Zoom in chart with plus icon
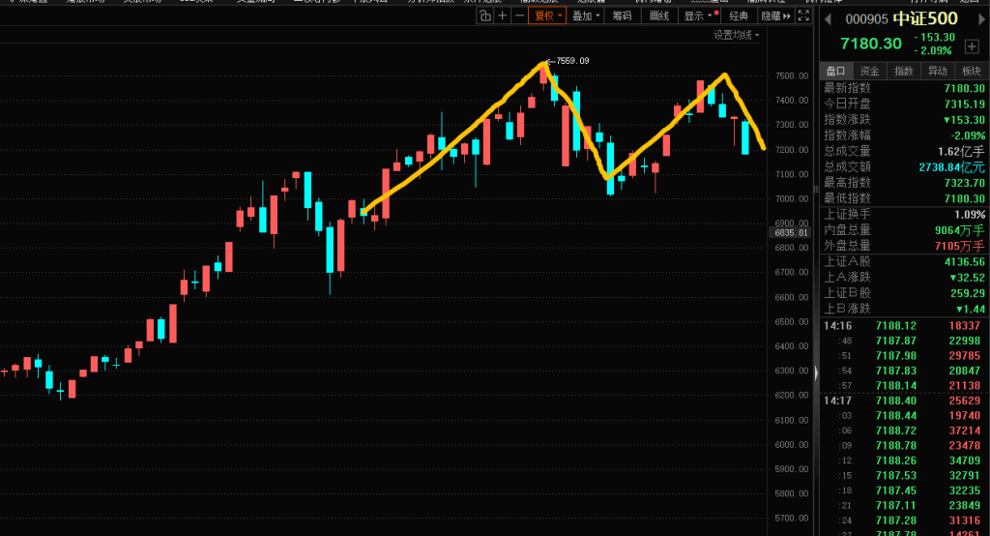 tap(503, 15)
